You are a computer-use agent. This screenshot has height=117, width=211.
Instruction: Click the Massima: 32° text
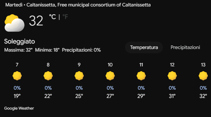pyautogui.click(x=18, y=50)
